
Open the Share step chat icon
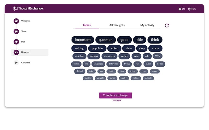(x=16, y=31)
